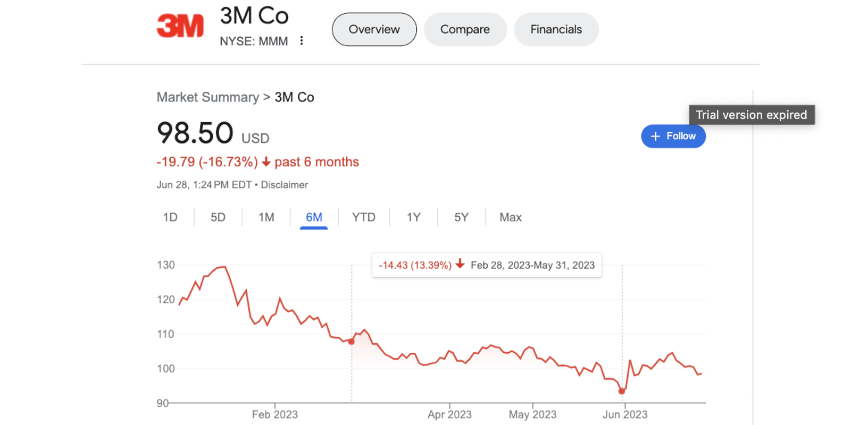Show the 1Y chart range

coord(413,217)
